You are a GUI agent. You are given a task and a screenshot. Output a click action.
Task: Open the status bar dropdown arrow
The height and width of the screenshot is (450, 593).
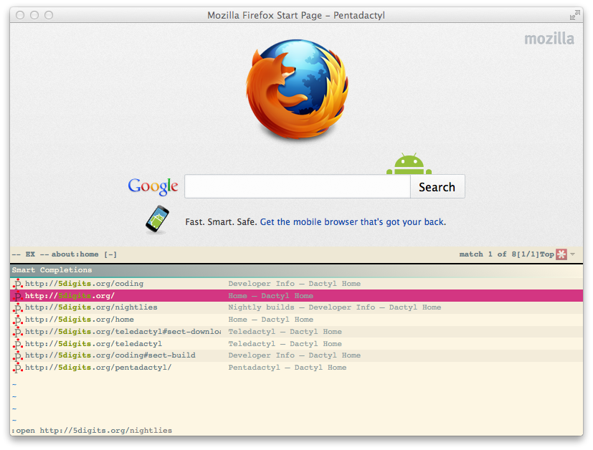573,254
